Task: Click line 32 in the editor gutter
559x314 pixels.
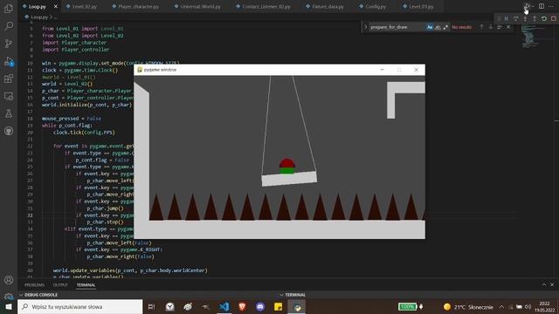Action: 30,215
